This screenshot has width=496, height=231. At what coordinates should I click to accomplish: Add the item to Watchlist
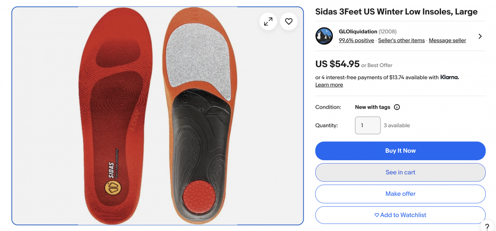coord(400,215)
